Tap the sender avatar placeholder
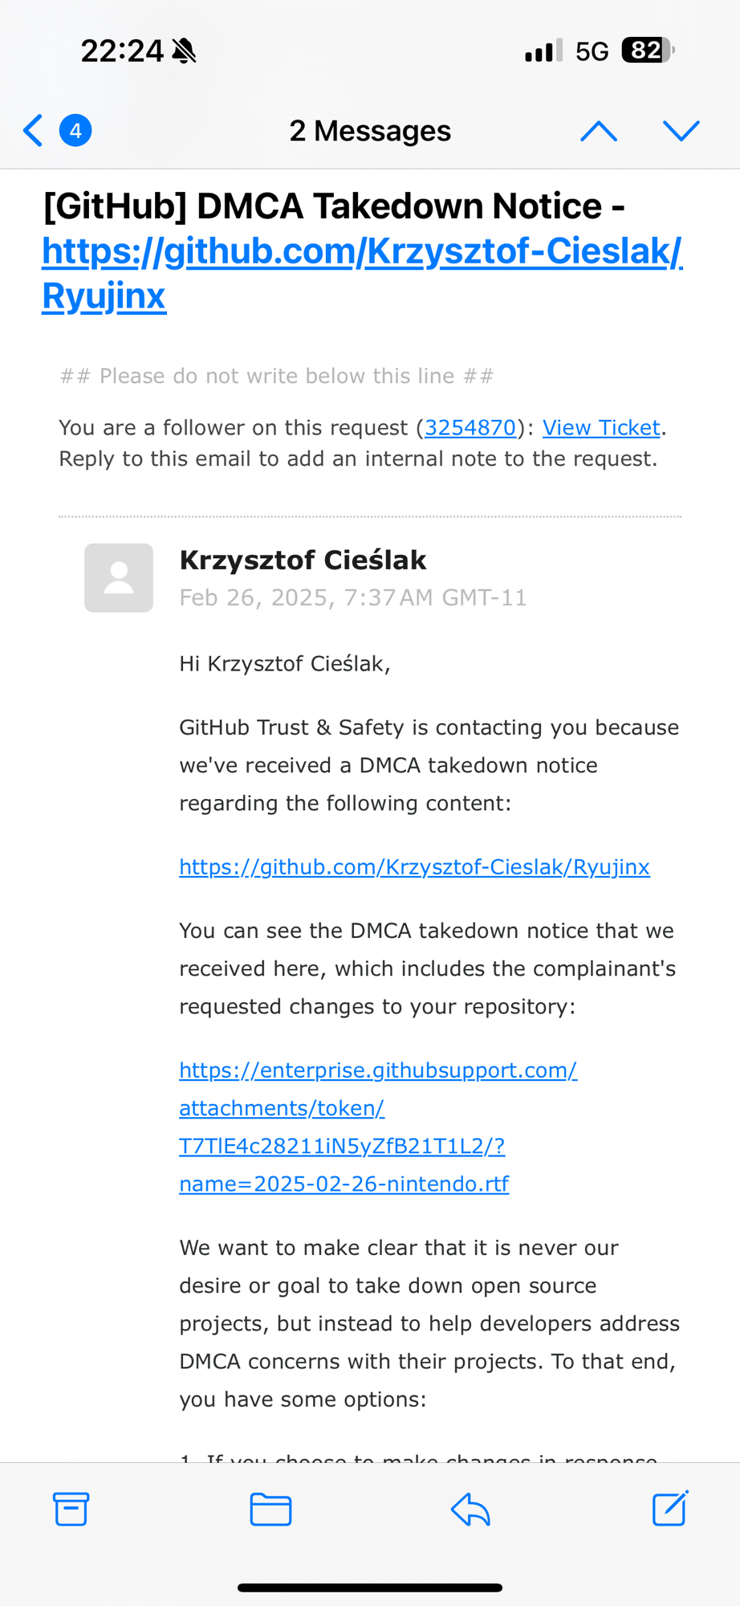The height and width of the screenshot is (1606, 740). [119, 578]
